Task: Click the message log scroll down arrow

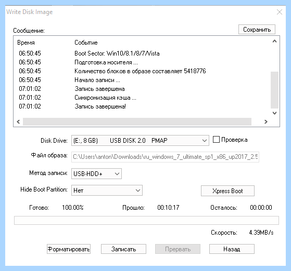Action: 274,113
